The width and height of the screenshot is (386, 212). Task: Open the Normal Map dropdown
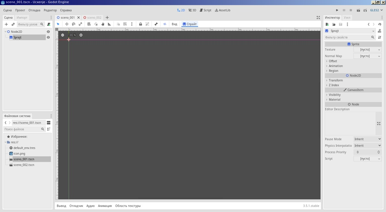[x=367, y=56]
